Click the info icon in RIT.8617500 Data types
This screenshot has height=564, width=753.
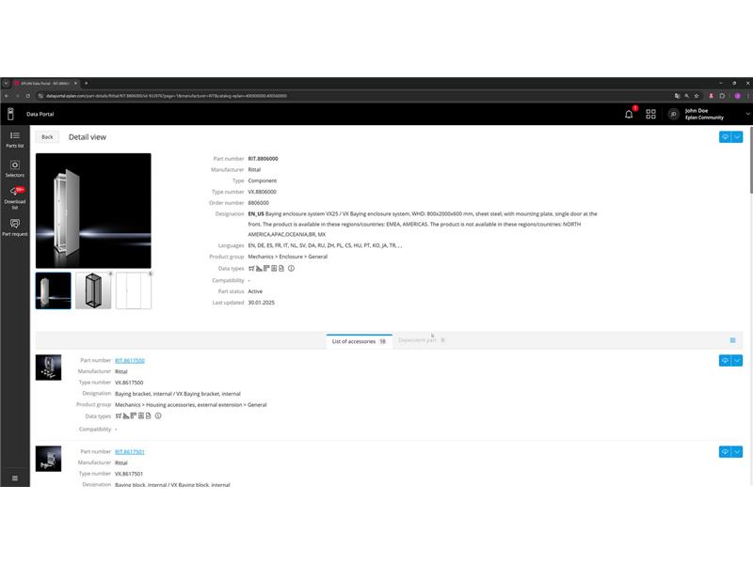pyautogui.click(x=158, y=415)
